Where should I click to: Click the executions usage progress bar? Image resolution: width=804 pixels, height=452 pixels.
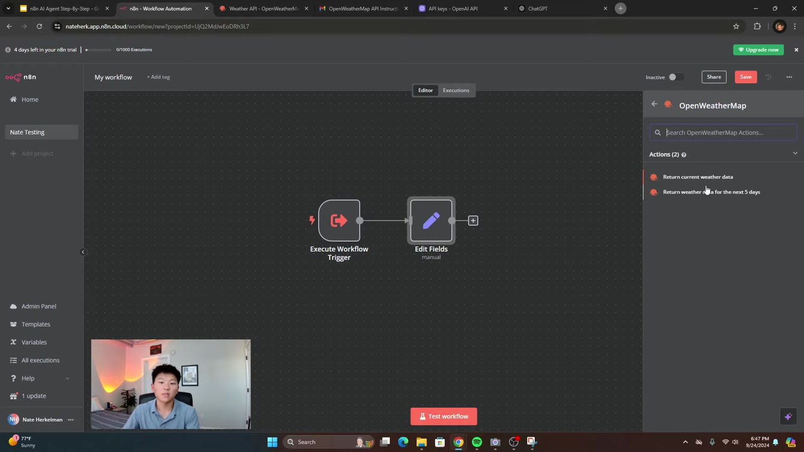98,50
